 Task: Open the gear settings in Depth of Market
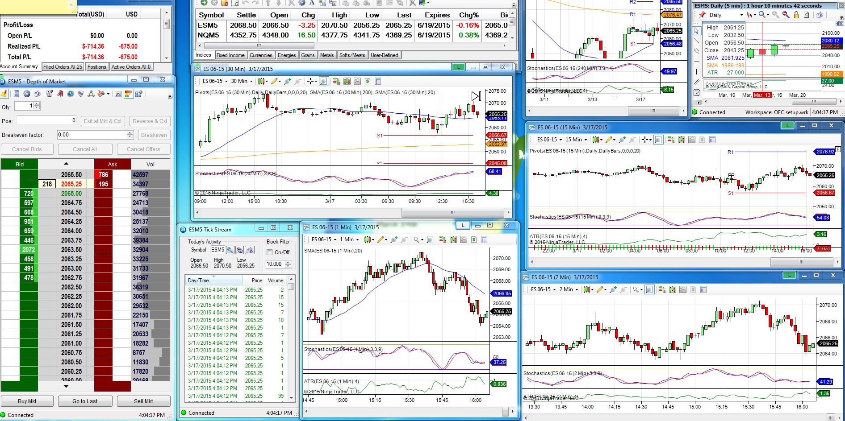27,94
